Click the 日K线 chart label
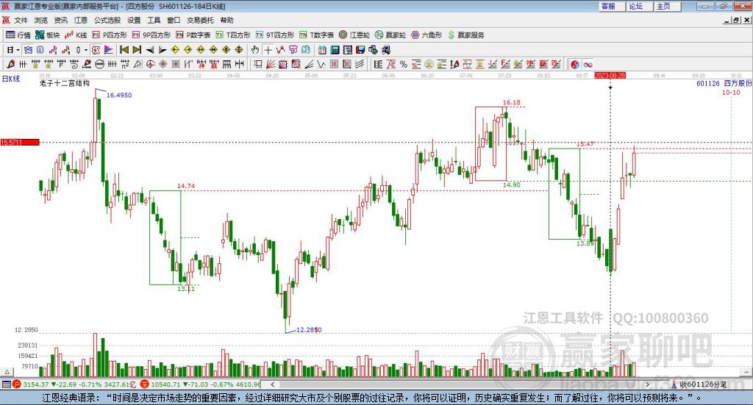Image resolution: width=753 pixels, height=405 pixels. click(11, 79)
